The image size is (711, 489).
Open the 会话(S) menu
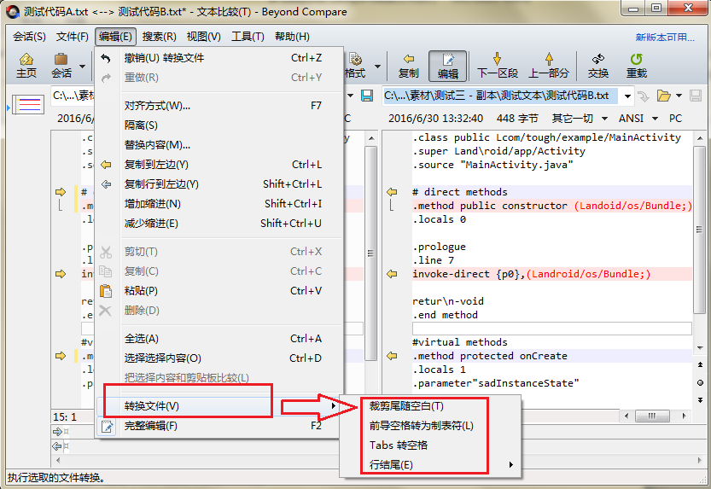pos(29,37)
